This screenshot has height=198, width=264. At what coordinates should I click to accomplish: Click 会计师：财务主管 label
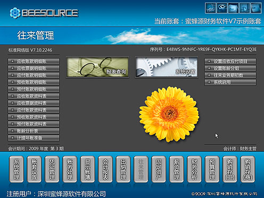pyautogui.click(x=240, y=148)
